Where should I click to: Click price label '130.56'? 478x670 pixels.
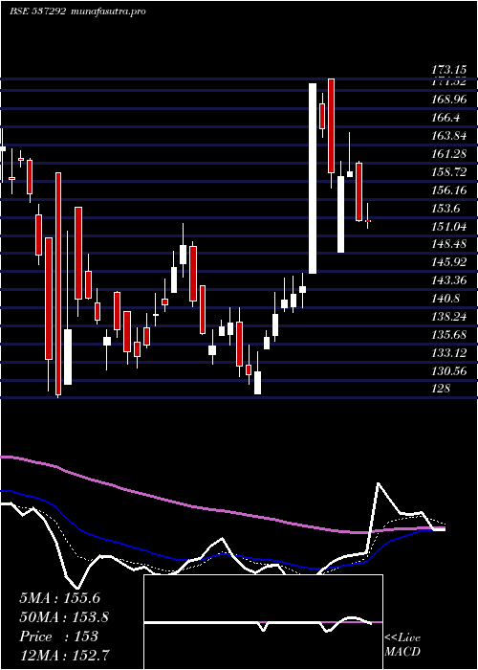449,371
